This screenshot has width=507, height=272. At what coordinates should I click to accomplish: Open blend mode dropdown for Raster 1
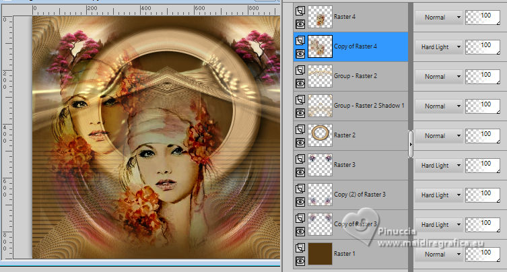439,254
